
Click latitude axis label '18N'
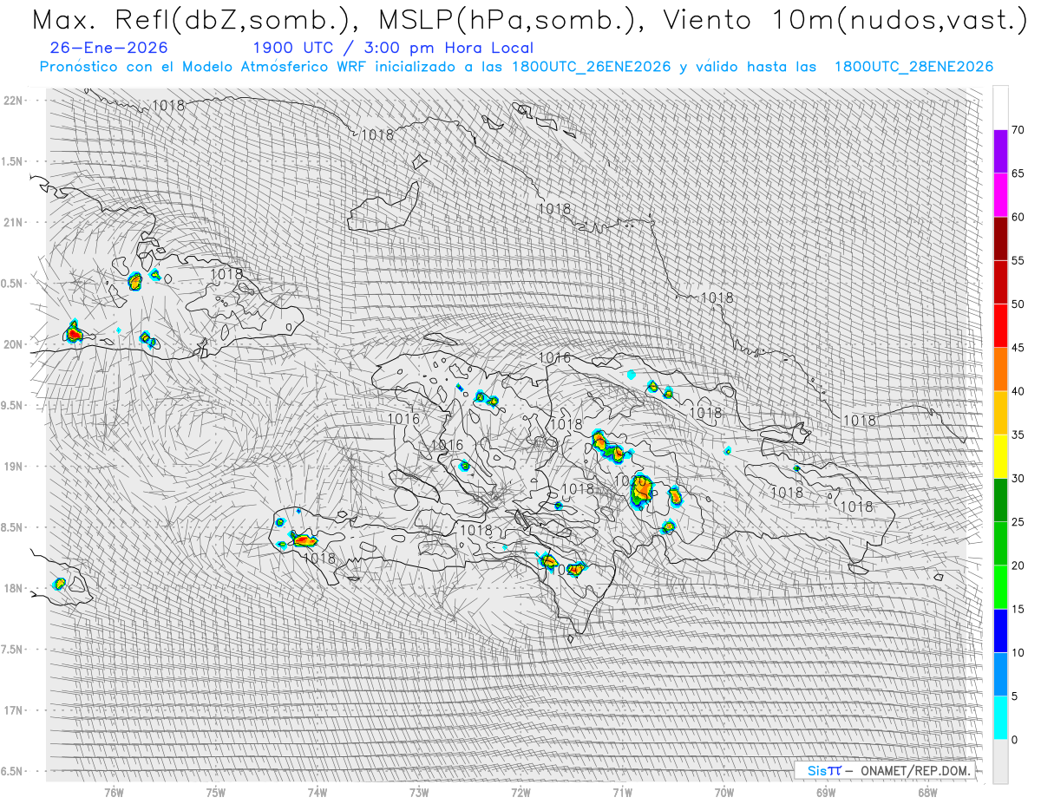tap(12, 589)
